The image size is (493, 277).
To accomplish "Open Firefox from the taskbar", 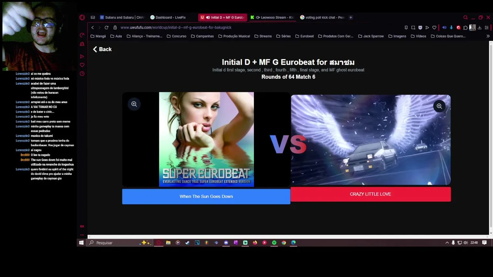I will pos(255,243).
